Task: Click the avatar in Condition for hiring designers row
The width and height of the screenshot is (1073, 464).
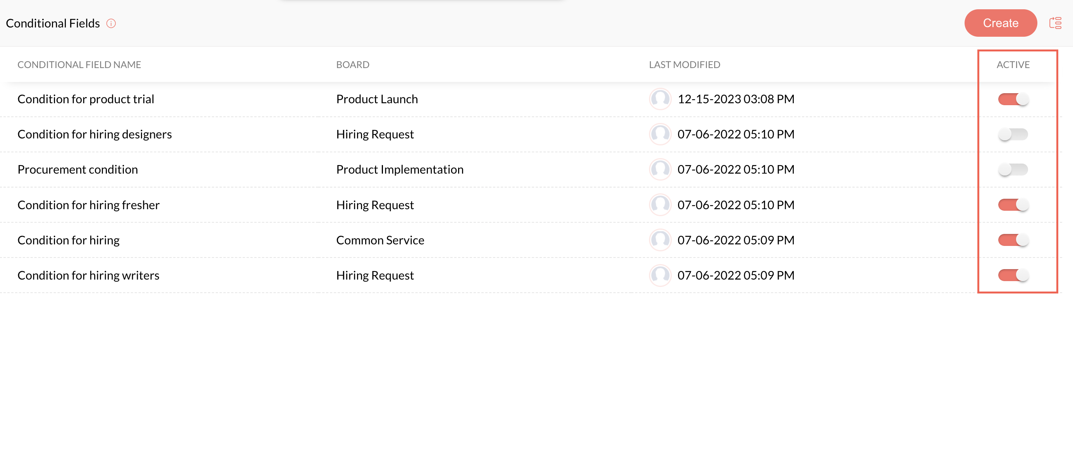Action: click(660, 134)
